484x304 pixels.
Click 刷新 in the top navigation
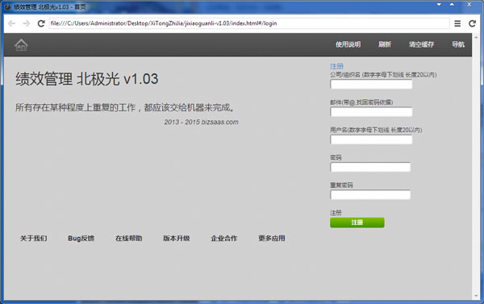click(x=385, y=44)
